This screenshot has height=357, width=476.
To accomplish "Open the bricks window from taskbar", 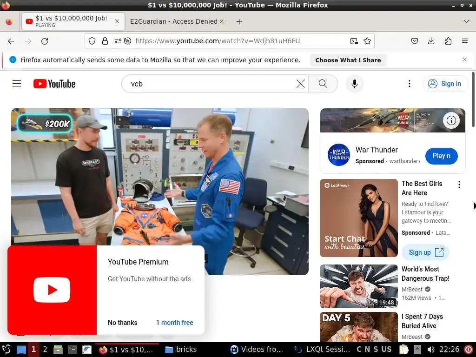I will click(181, 350).
